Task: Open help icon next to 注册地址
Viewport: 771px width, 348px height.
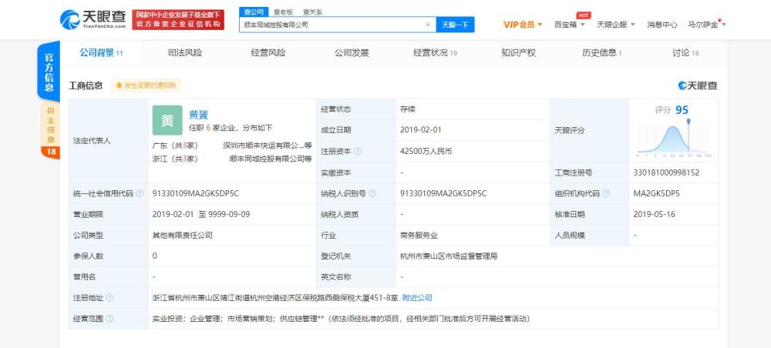Action: point(109,298)
